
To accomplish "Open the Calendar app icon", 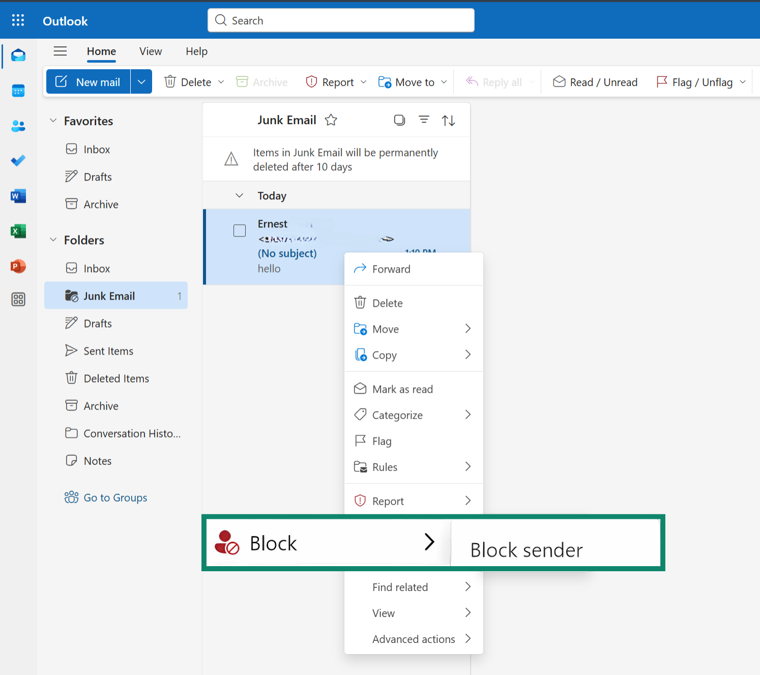I will [18, 91].
